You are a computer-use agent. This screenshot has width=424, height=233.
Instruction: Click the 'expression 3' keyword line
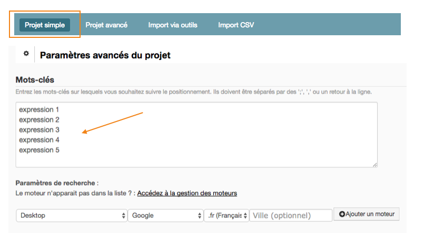tap(39, 130)
